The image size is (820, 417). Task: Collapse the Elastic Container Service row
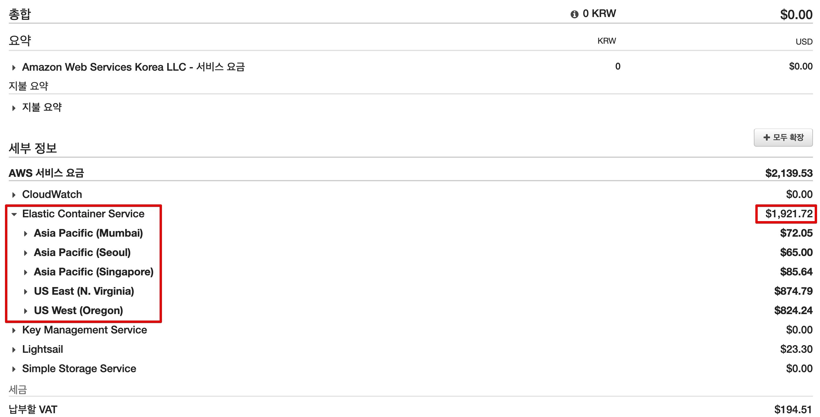click(14, 214)
